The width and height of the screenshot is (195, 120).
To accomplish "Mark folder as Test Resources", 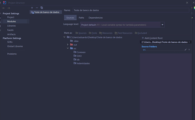I will (x=123, y=33).
